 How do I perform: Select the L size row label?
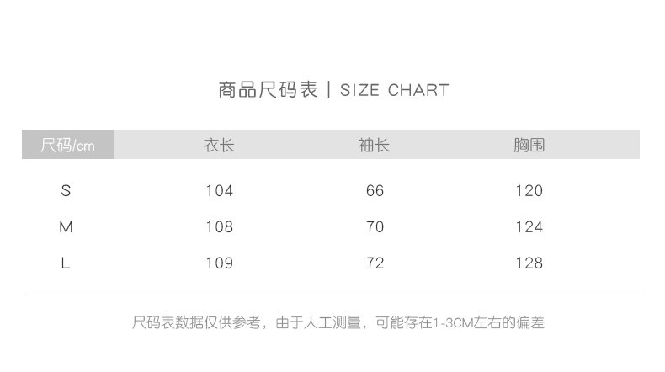click(x=66, y=263)
